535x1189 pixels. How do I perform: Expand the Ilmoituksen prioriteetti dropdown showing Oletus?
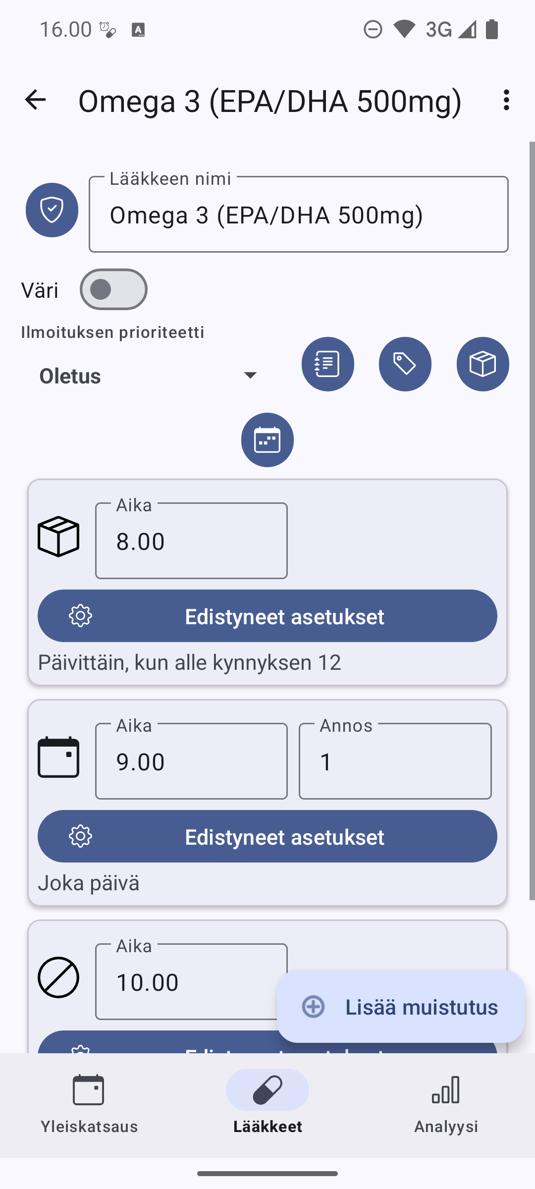149,376
